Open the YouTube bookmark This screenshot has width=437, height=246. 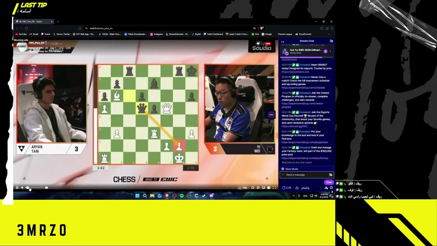pyautogui.click(x=21, y=34)
